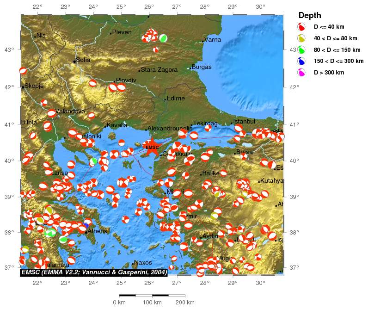Click the Naxos island label

coord(143,263)
